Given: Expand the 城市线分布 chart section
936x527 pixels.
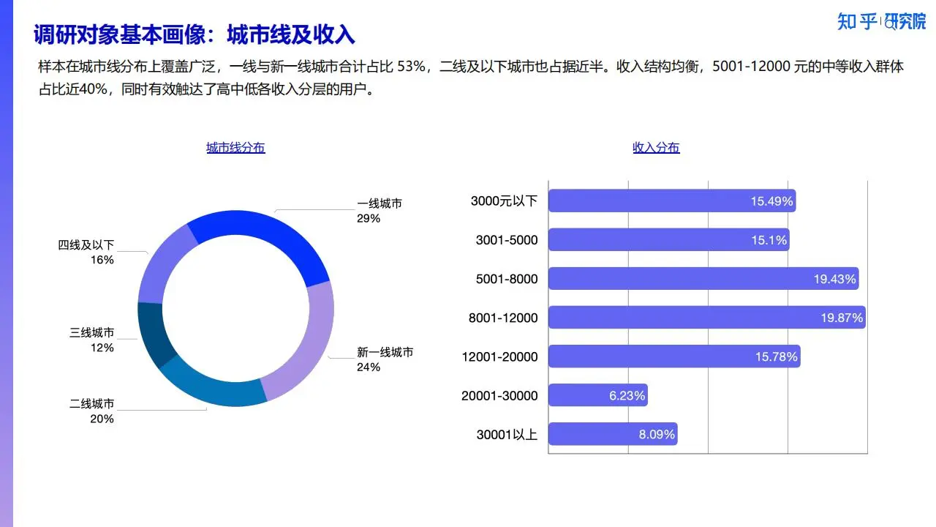Looking at the screenshot, I should pyautogui.click(x=235, y=147).
